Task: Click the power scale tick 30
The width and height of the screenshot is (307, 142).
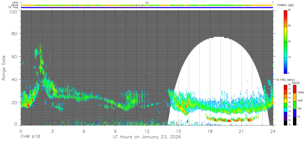Action: tap(289, 26)
